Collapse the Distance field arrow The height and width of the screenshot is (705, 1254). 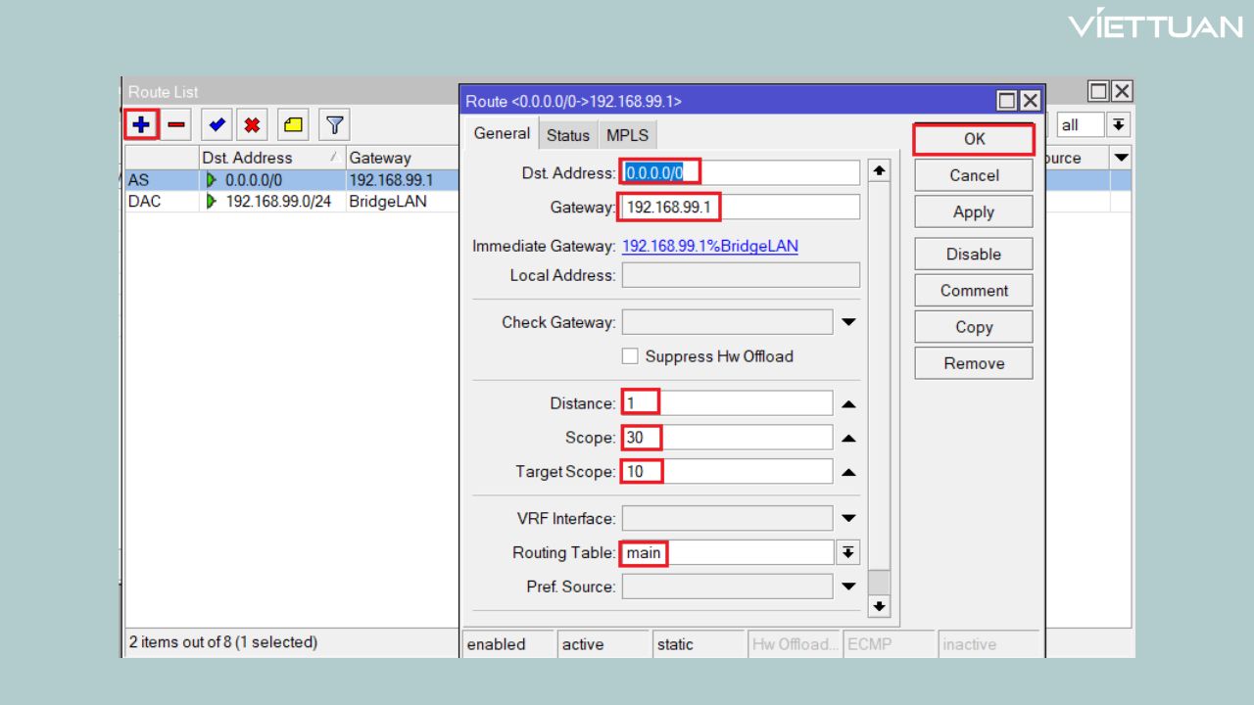click(848, 403)
